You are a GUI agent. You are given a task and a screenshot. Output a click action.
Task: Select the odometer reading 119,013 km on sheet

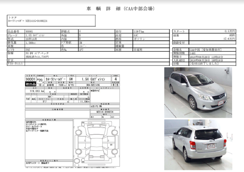pos(37,91)
